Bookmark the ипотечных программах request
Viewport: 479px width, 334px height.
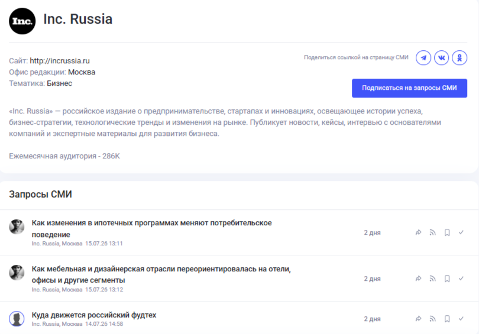pos(447,233)
